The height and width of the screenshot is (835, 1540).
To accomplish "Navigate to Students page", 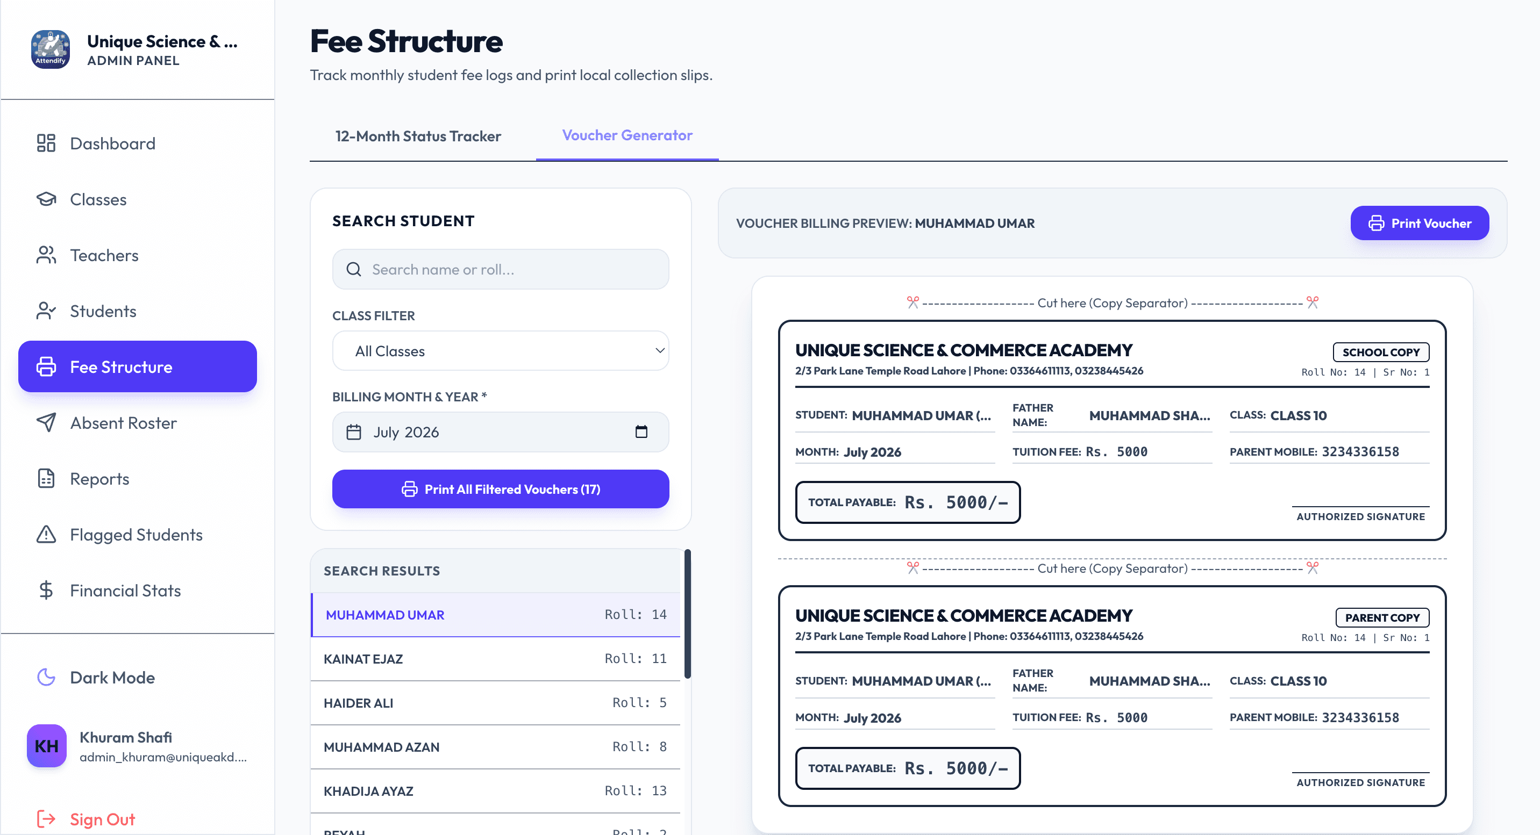I will click(x=138, y=311).
